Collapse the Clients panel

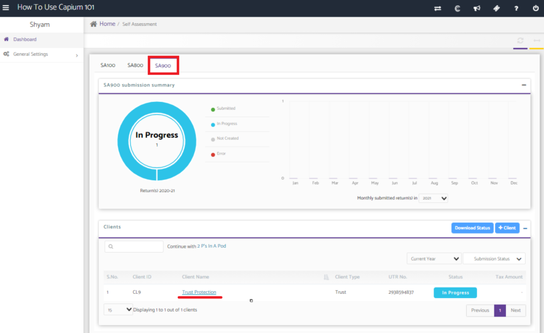pos(525,228)
